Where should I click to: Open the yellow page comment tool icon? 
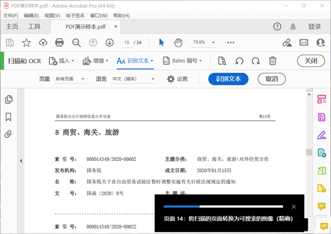tap(322, 188)
